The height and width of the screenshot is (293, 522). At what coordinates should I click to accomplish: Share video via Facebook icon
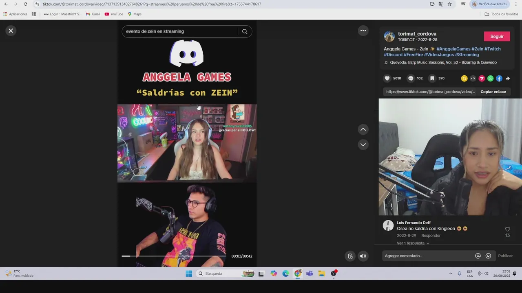point(499,79)
